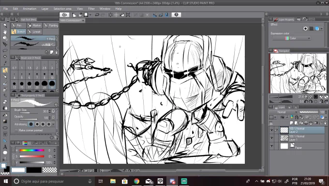Select the Ruler tool

tap(5, 140)
